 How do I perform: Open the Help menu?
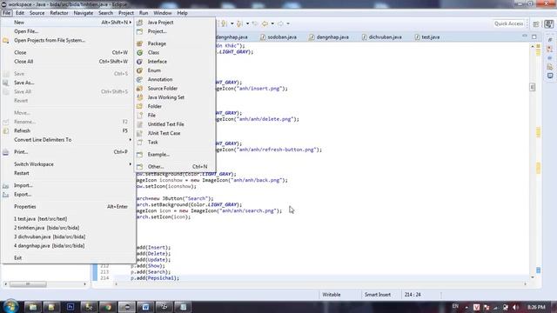tap(182, 13)
